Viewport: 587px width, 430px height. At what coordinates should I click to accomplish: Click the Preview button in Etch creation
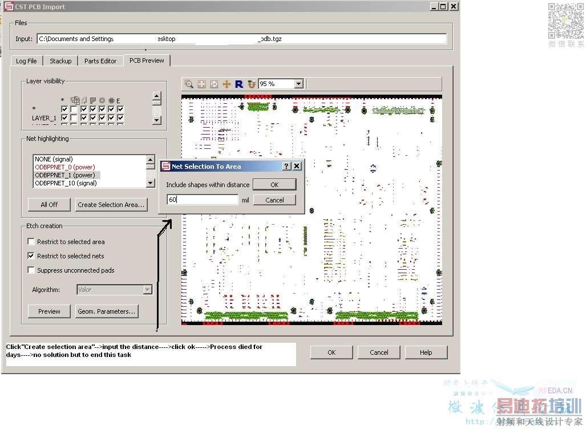[49, 311]
